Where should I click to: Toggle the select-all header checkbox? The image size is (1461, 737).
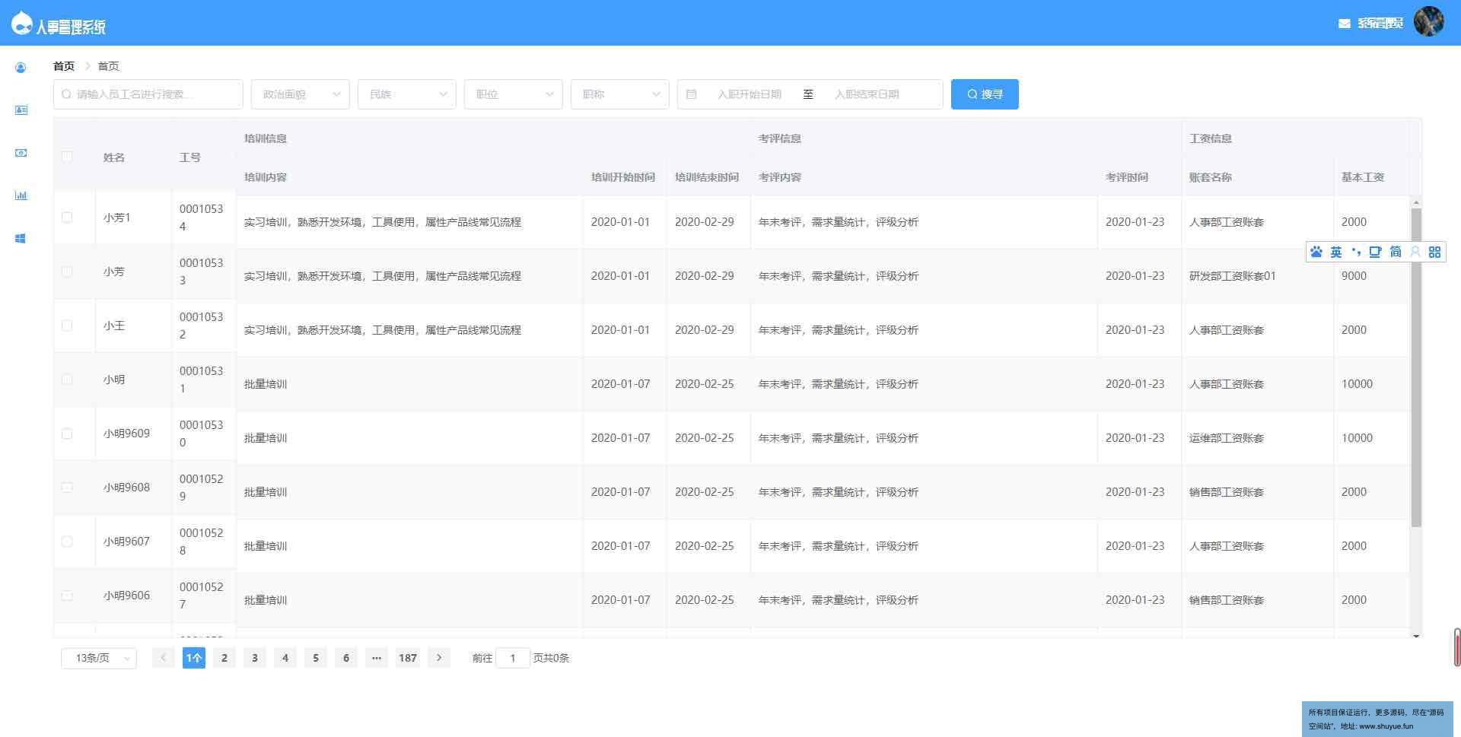(67, 157)
